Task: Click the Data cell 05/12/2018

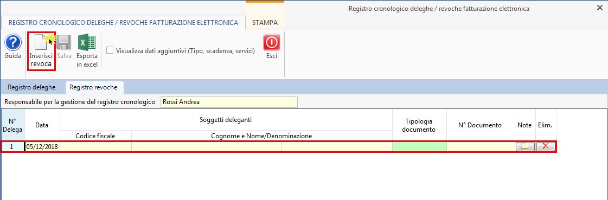Action: click(42, 146)
